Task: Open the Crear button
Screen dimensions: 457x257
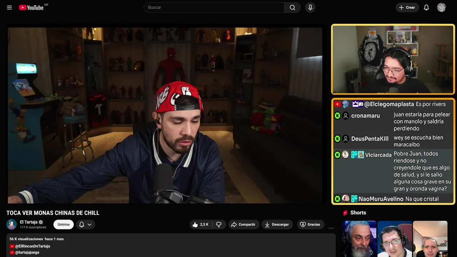Action: [407, 7]
